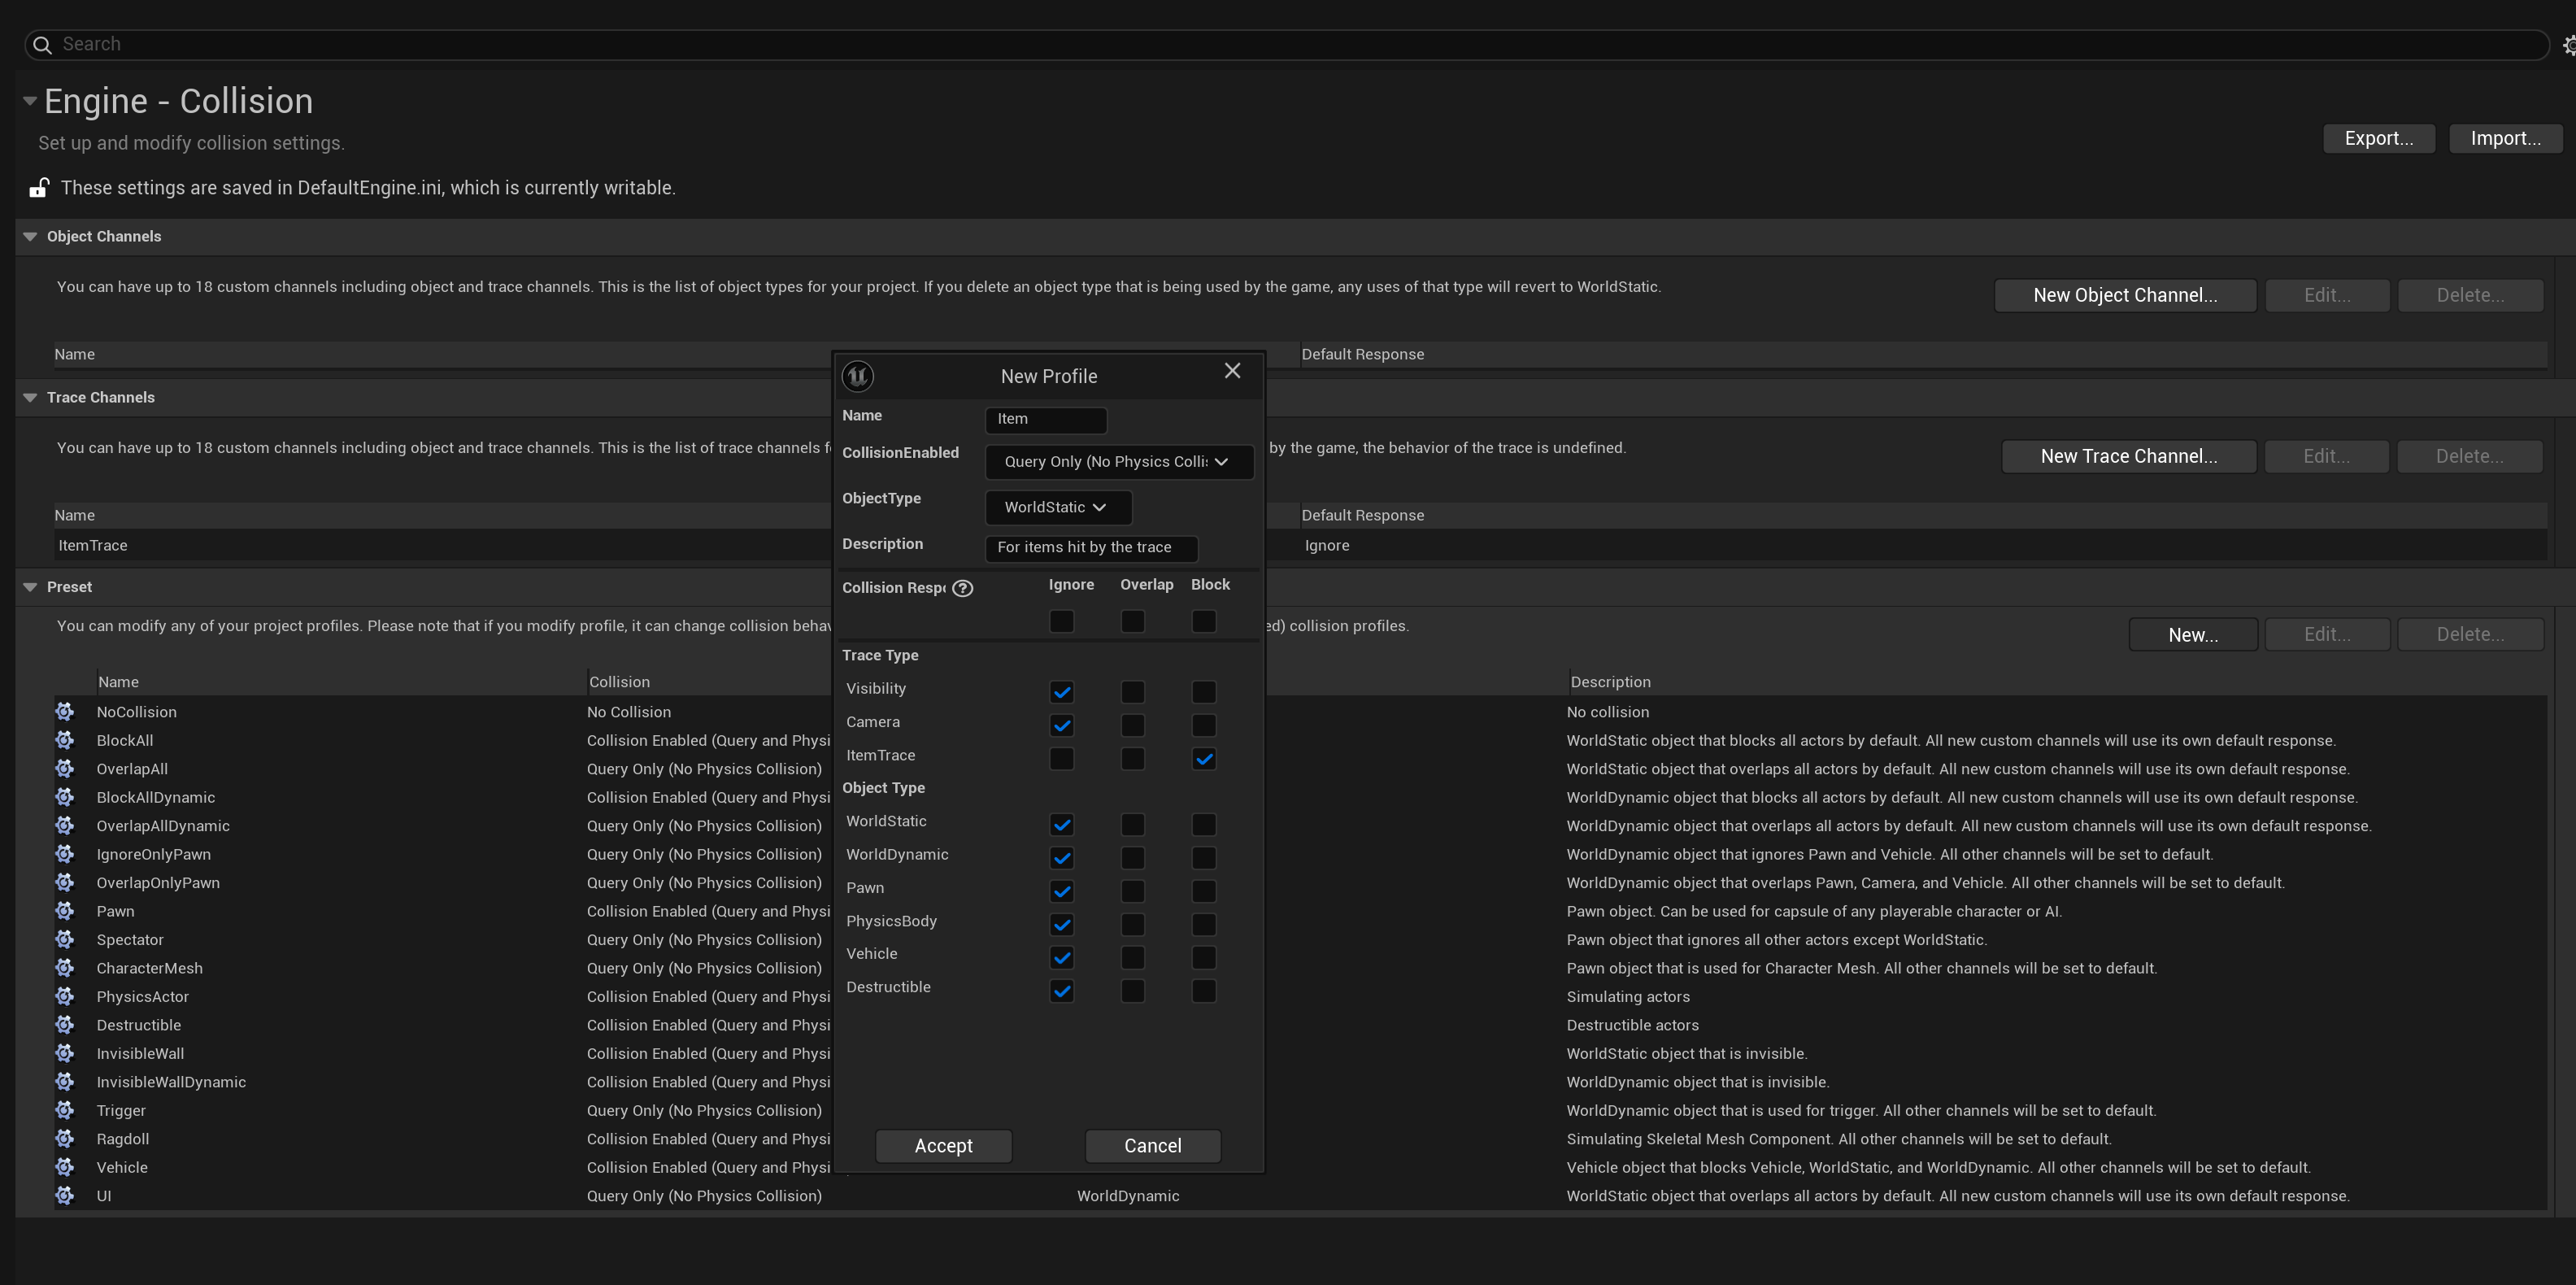Check Block for the Visibility trace type
Viewport: 2576px width, 1285px height.
[1204, 692]
